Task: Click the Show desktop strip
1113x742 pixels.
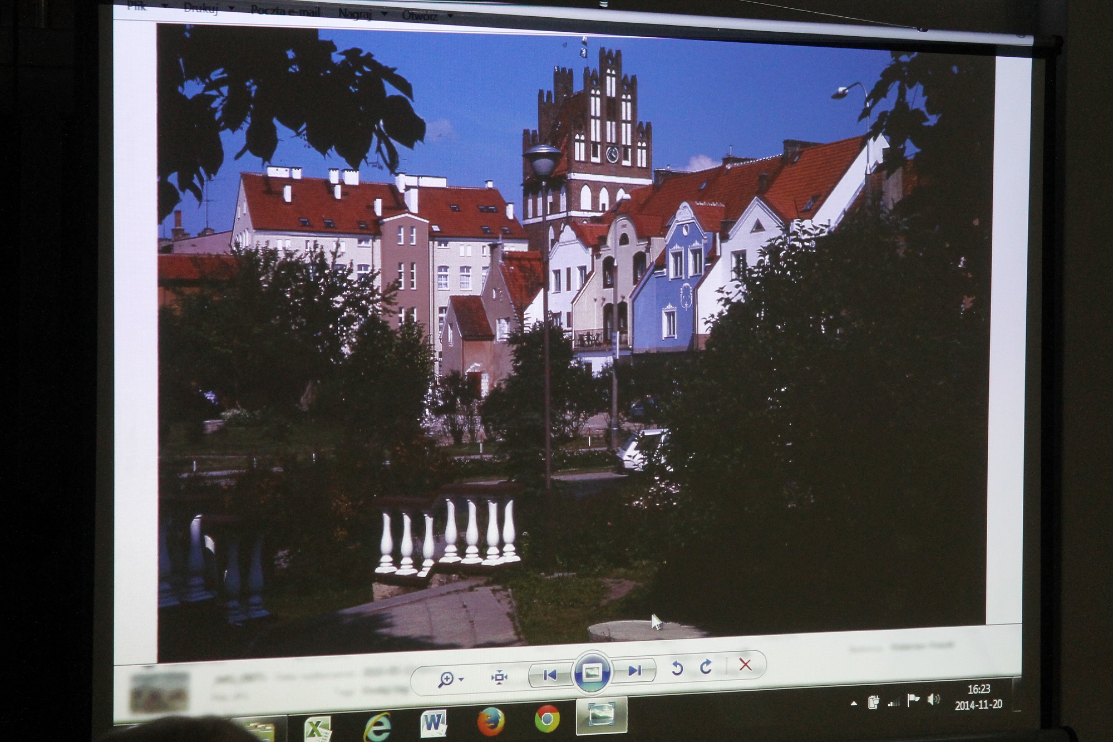Action: 1017,694
